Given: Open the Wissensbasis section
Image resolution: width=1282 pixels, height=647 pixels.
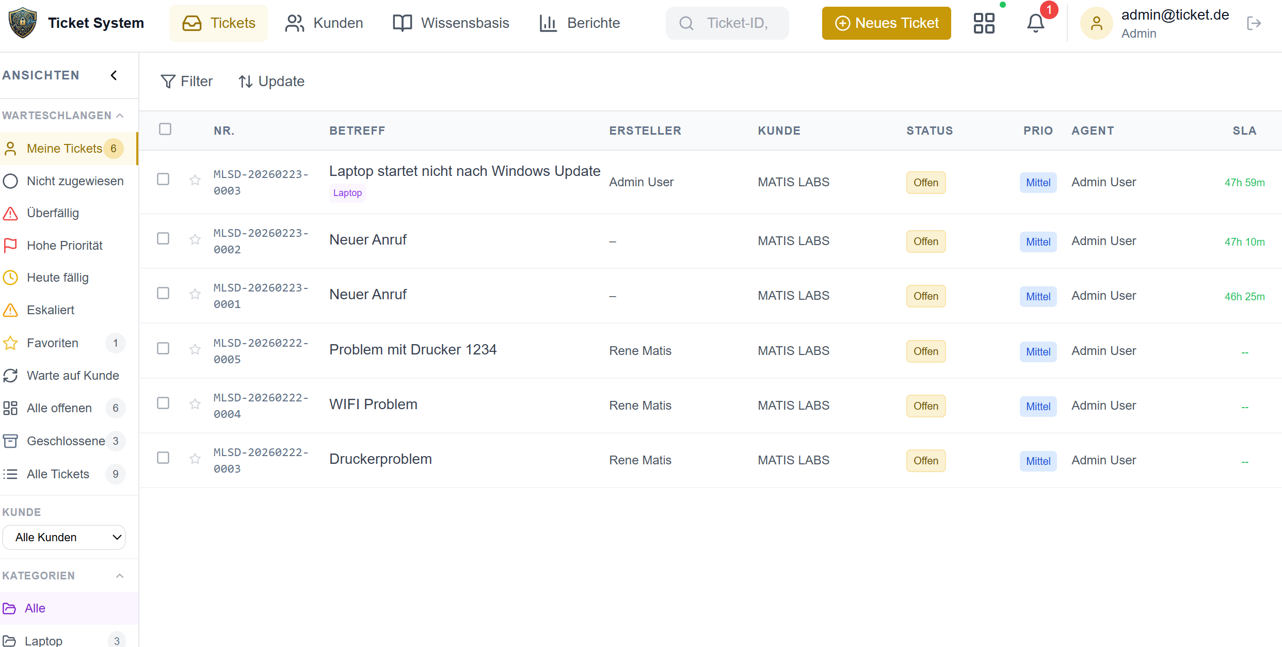Looking at the screenshot, I should pyautogui.click(x=451, y=23).
